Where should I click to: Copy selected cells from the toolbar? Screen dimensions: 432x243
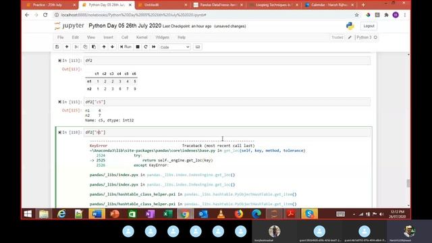click(x=85, y=47)
